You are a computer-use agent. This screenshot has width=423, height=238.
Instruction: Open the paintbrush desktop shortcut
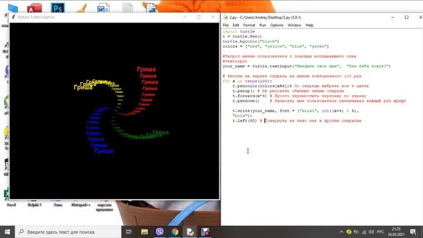tap(82, 7)
